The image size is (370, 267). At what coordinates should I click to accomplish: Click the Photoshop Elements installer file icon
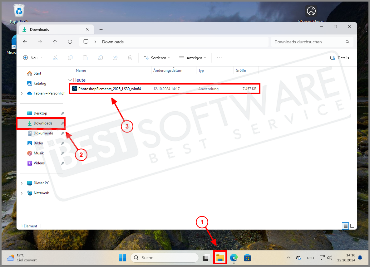pos(75,89)
